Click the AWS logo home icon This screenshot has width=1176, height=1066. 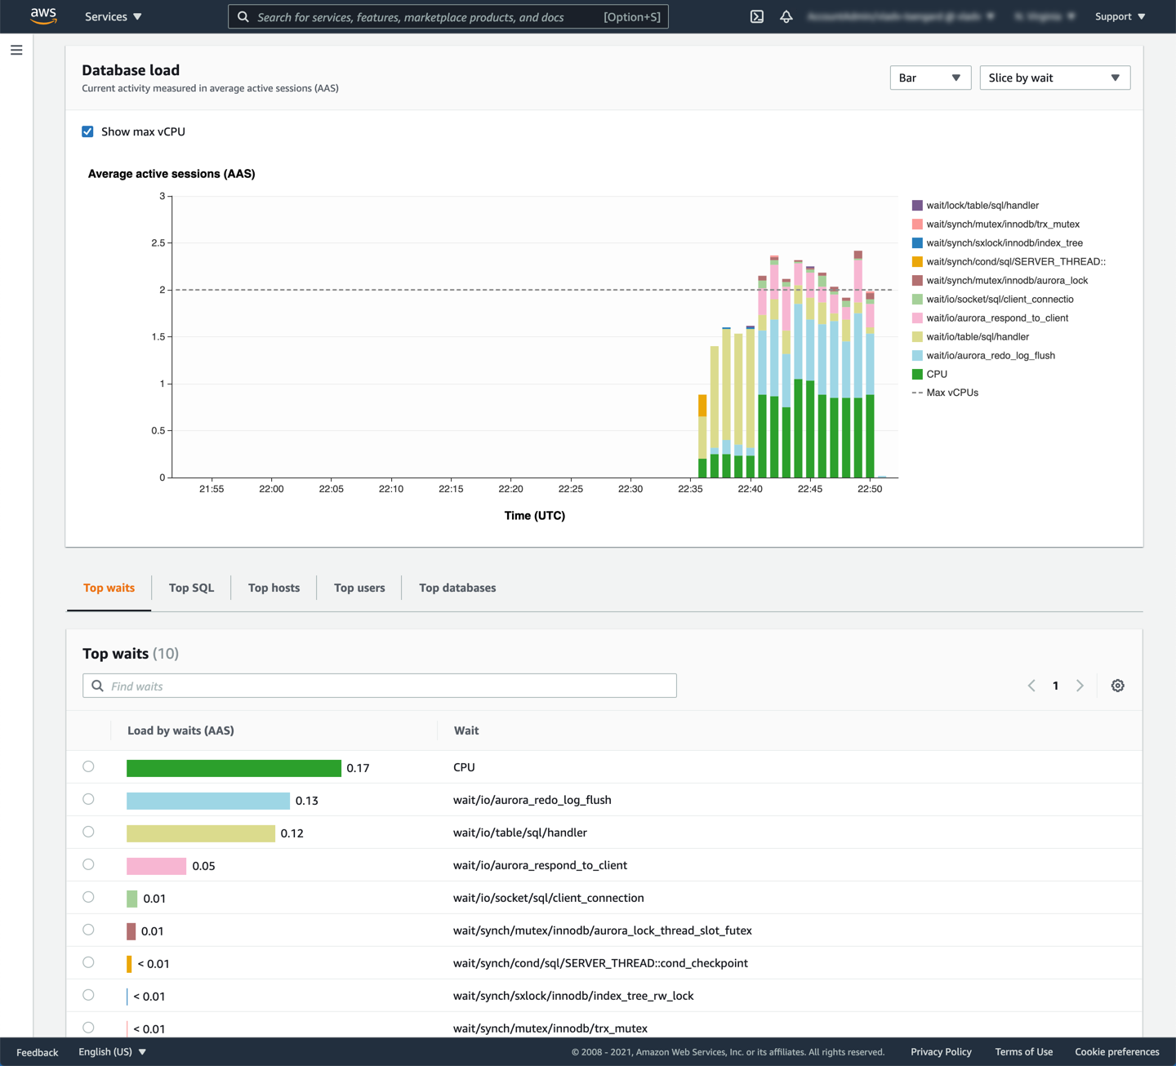click(43, 16)
